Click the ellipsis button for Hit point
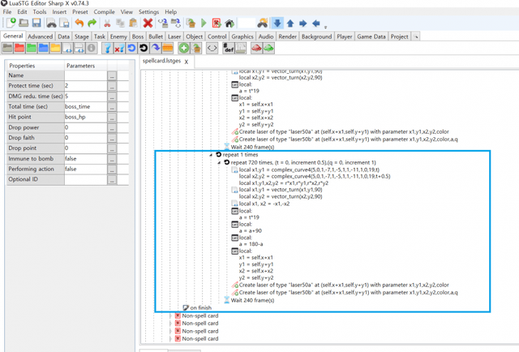This screenshot has width=519, height=352. [x=112, y=117]
